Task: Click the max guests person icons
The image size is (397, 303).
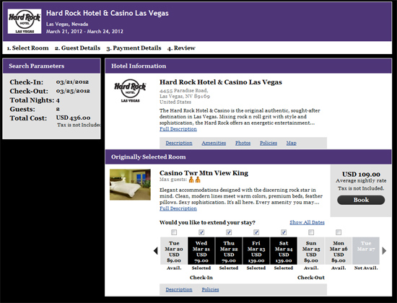Action: 195,180
